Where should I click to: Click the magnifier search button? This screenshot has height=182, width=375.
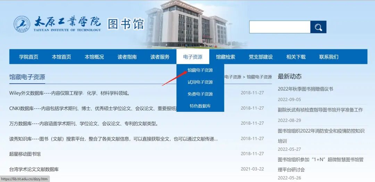click(318, 27)
